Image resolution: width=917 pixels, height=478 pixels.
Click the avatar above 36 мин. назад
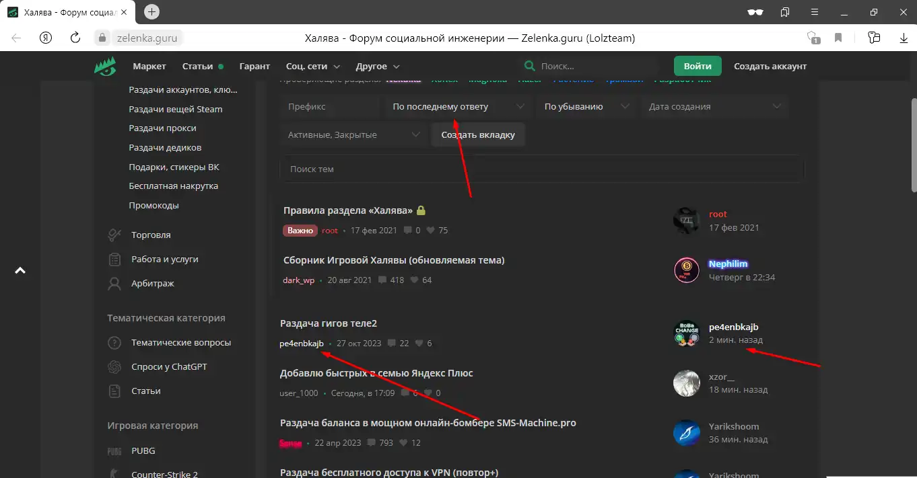(687, 432)
